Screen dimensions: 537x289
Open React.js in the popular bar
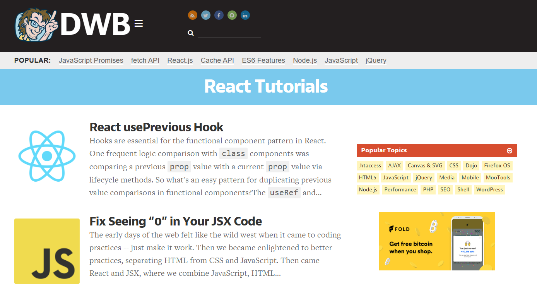[180, 60]
